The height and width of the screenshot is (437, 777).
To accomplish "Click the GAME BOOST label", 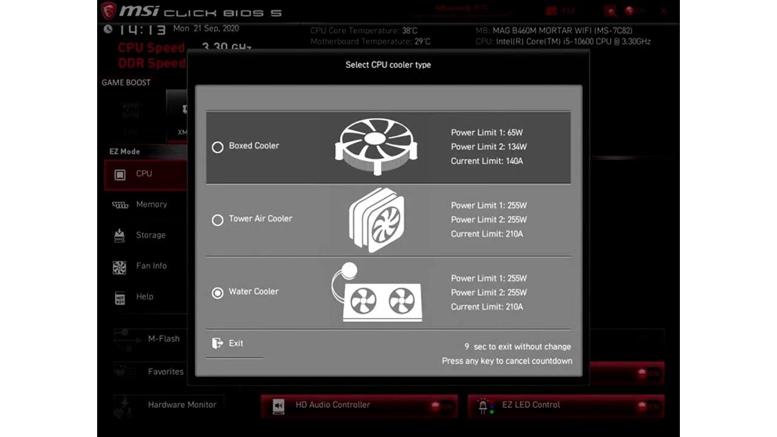I will (x=126, y=83).
